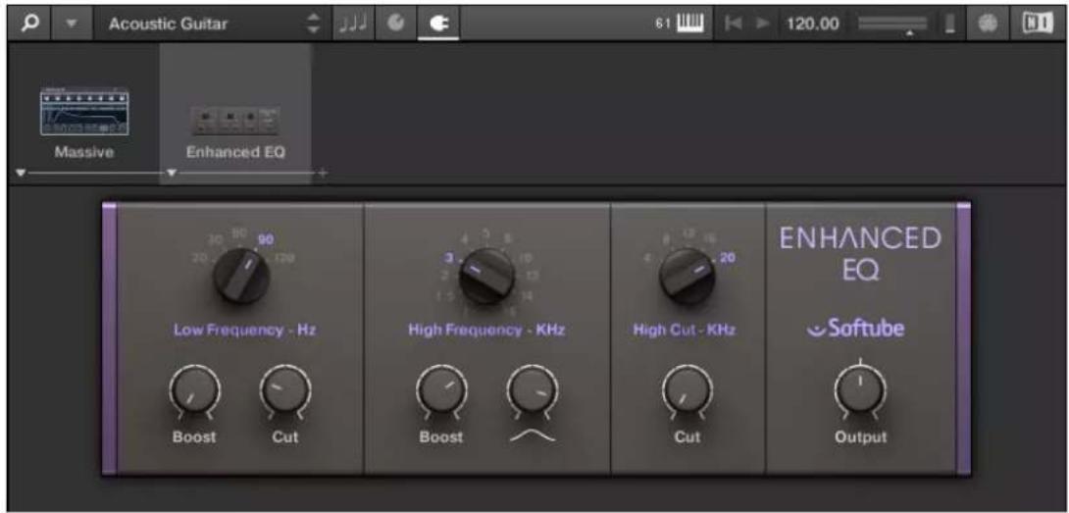Select the plug-in chain view icon

coord(438,24)
